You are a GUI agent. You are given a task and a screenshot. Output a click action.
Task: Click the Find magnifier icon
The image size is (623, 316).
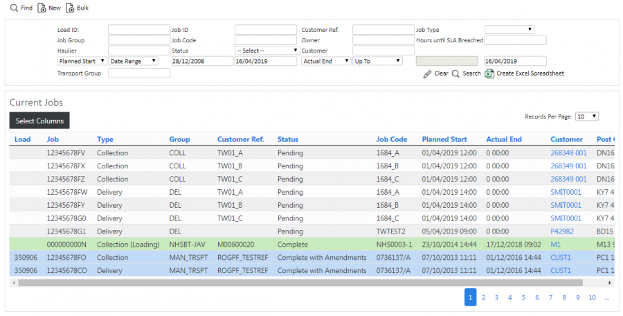tap(14, 8)
